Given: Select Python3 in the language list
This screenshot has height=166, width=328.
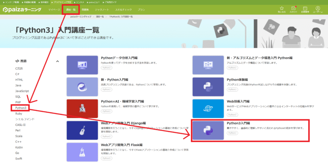Looking at the screenshot, I should (21, 108).
